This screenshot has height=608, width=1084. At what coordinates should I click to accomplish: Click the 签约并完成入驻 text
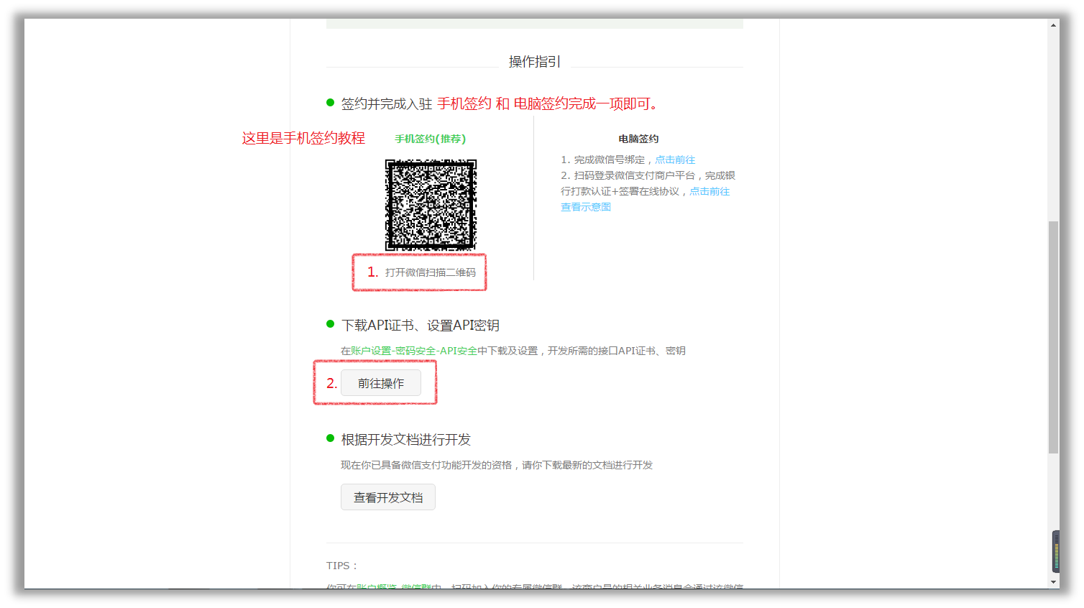(387, 104)
